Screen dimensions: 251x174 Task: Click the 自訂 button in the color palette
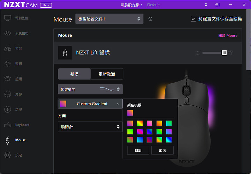[x=138, y=150]
